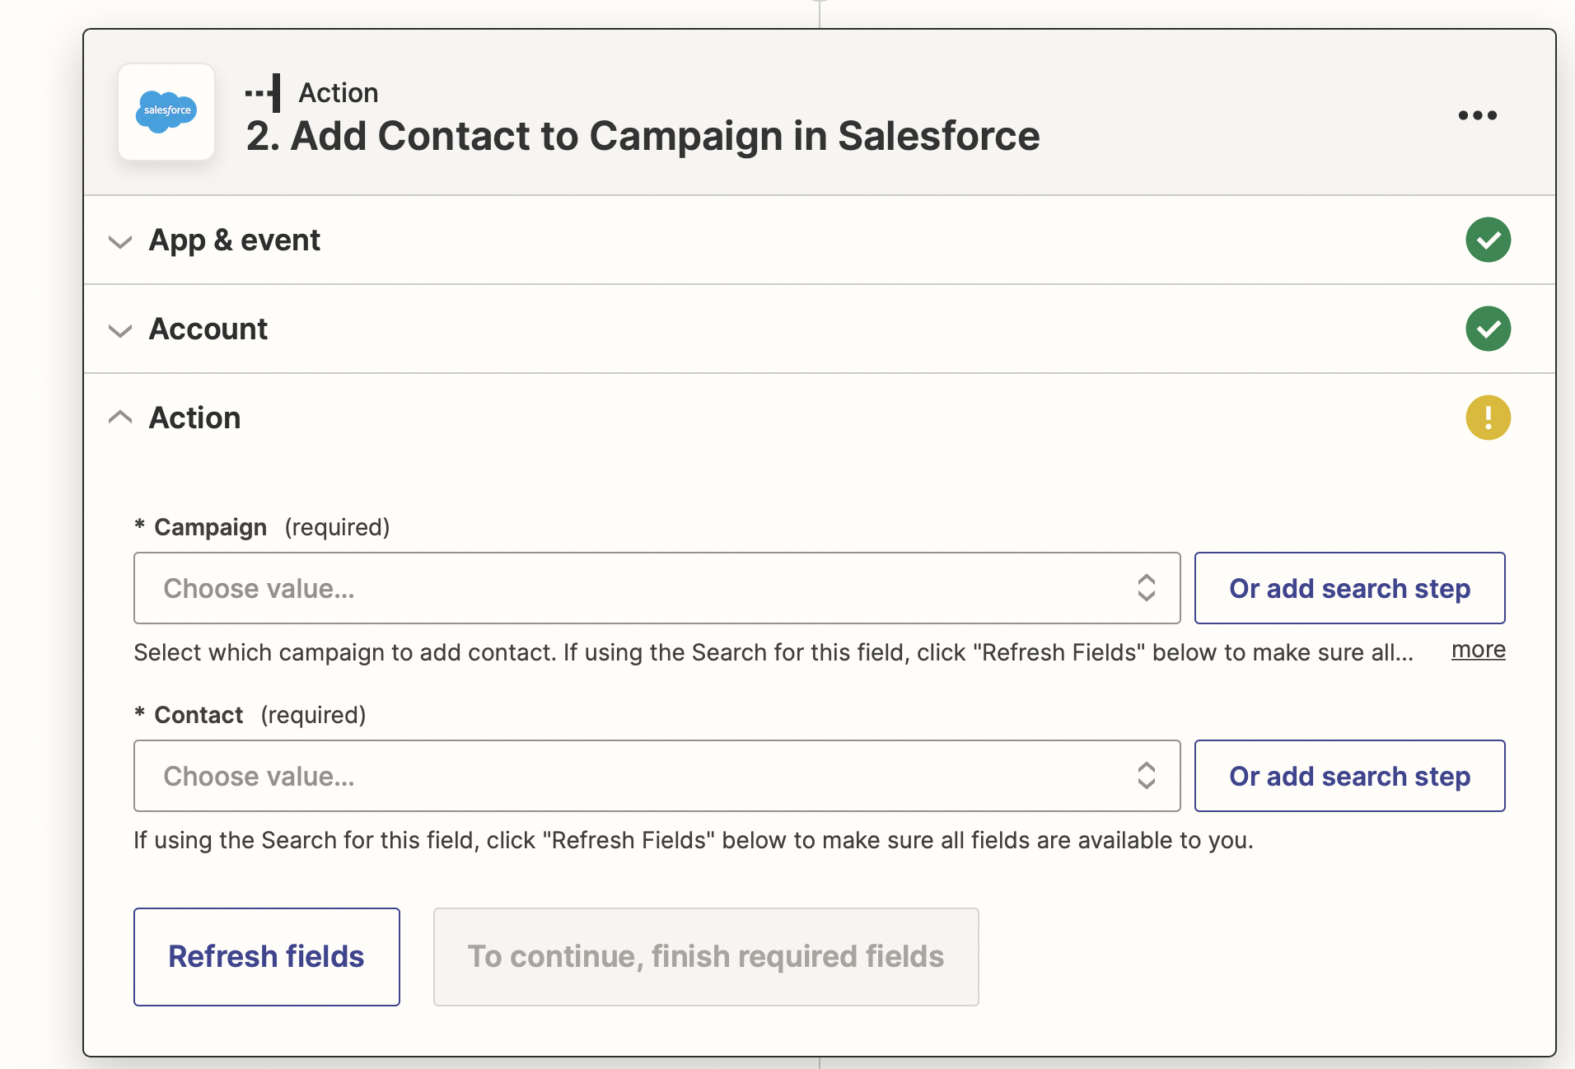Click the action step type icon beside the 'Action' label
The width and height of the screenshot is (1575, 1069).
point(264,93)
